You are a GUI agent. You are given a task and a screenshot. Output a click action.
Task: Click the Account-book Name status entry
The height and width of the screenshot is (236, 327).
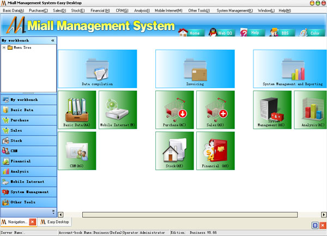pos(90,232)
